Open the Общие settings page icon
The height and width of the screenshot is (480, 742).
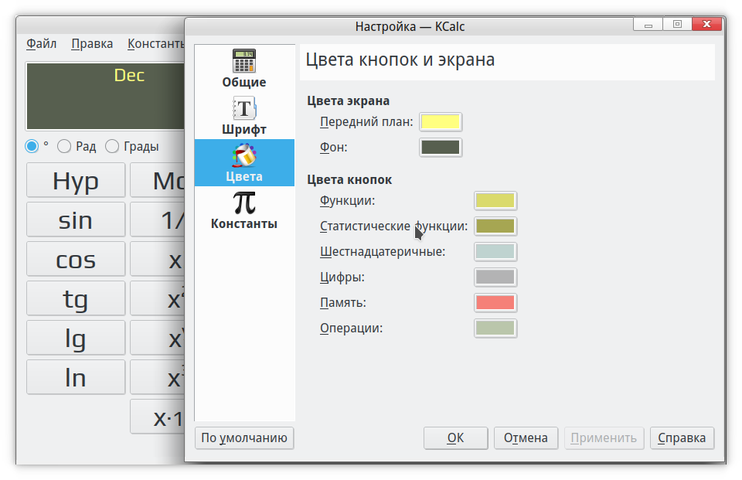pyautogui.click(x=244, y=69)
